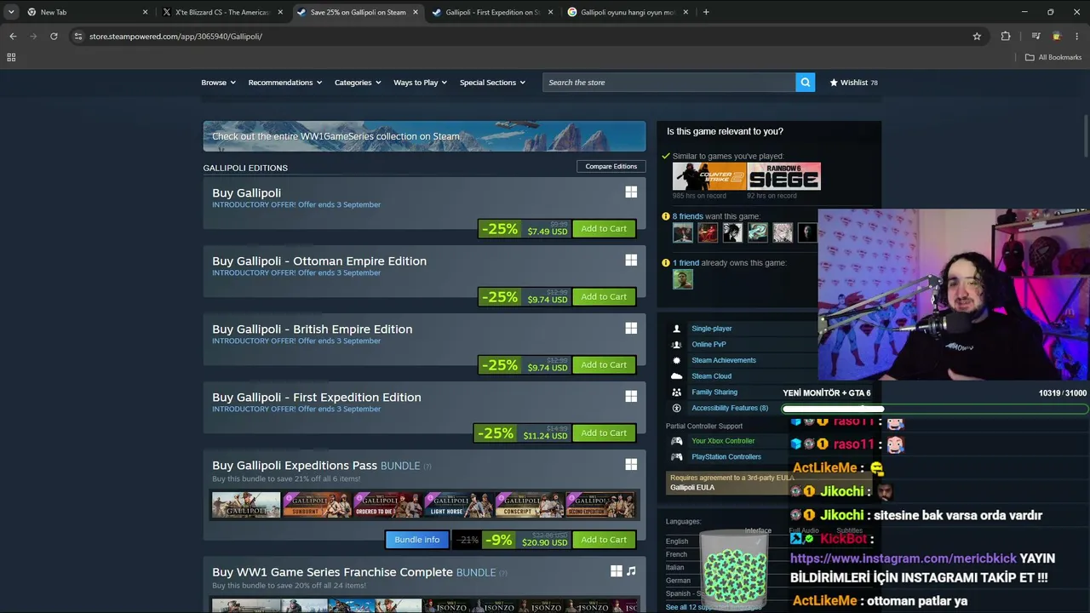Bookmark this page with the star icon

[977, 37]
